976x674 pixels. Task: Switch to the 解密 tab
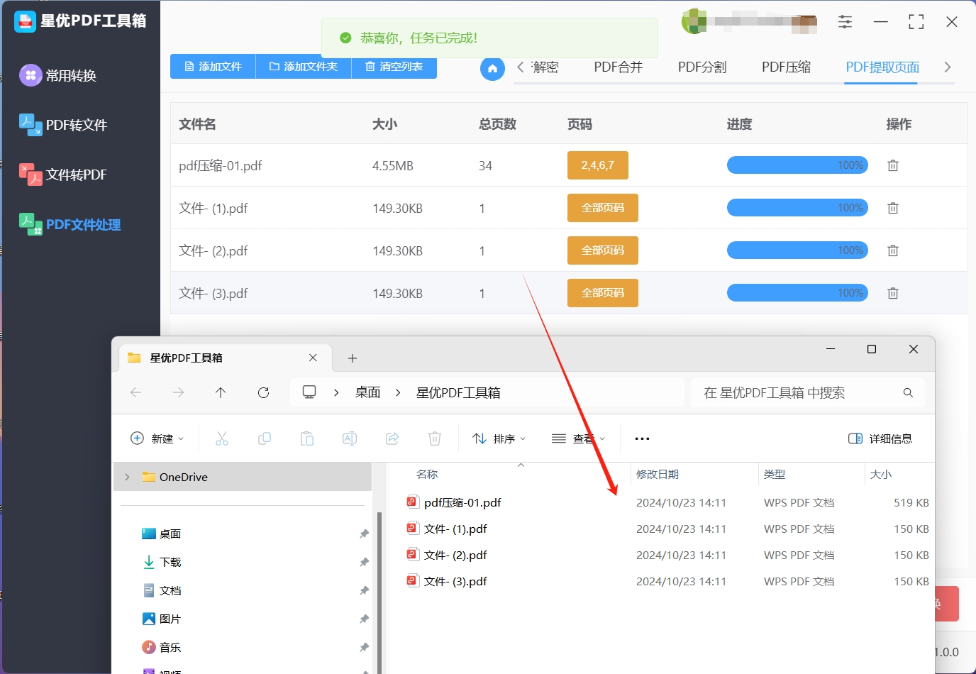(545, 67)
